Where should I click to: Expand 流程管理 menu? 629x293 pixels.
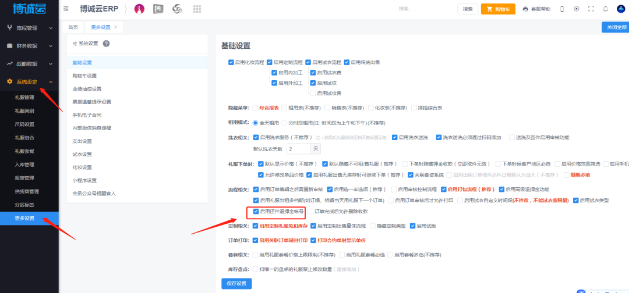[29, 28]
